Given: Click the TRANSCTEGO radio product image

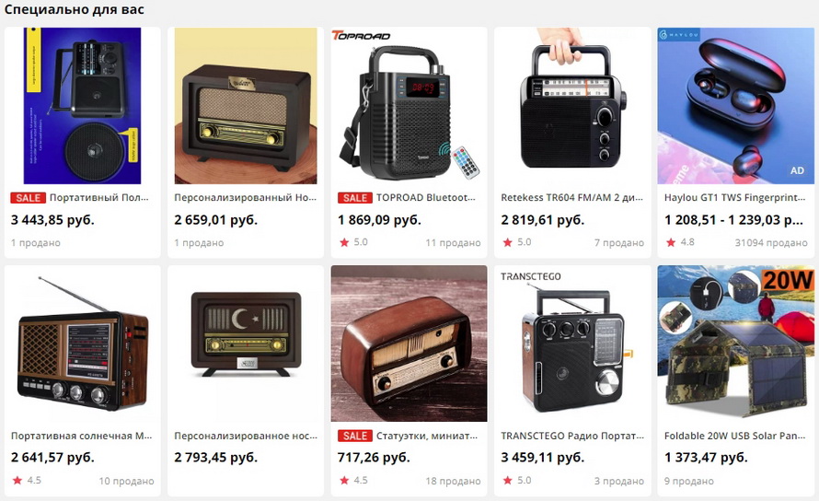Looking at the screenshot, I should click(x=572, y=344).
